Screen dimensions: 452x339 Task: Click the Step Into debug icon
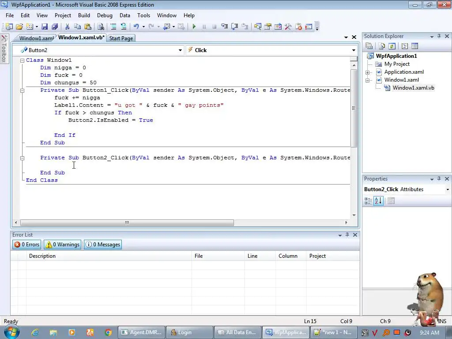pos(224,26)
